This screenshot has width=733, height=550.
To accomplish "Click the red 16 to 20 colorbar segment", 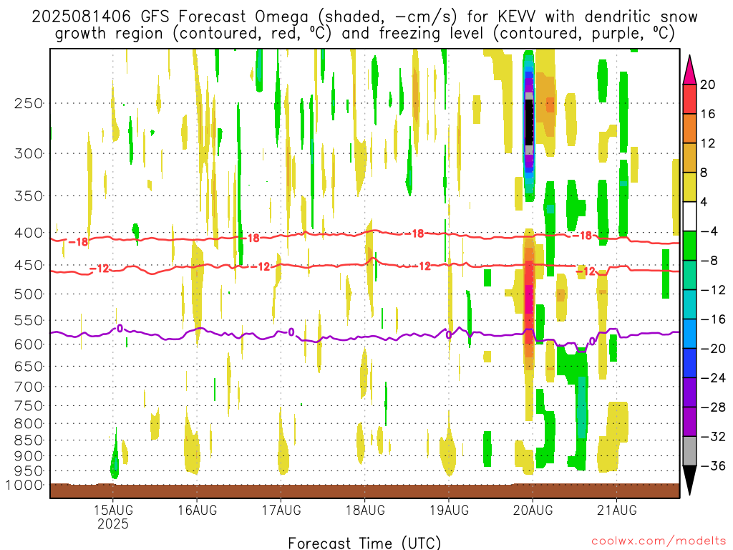I will [x=689, y=99].
